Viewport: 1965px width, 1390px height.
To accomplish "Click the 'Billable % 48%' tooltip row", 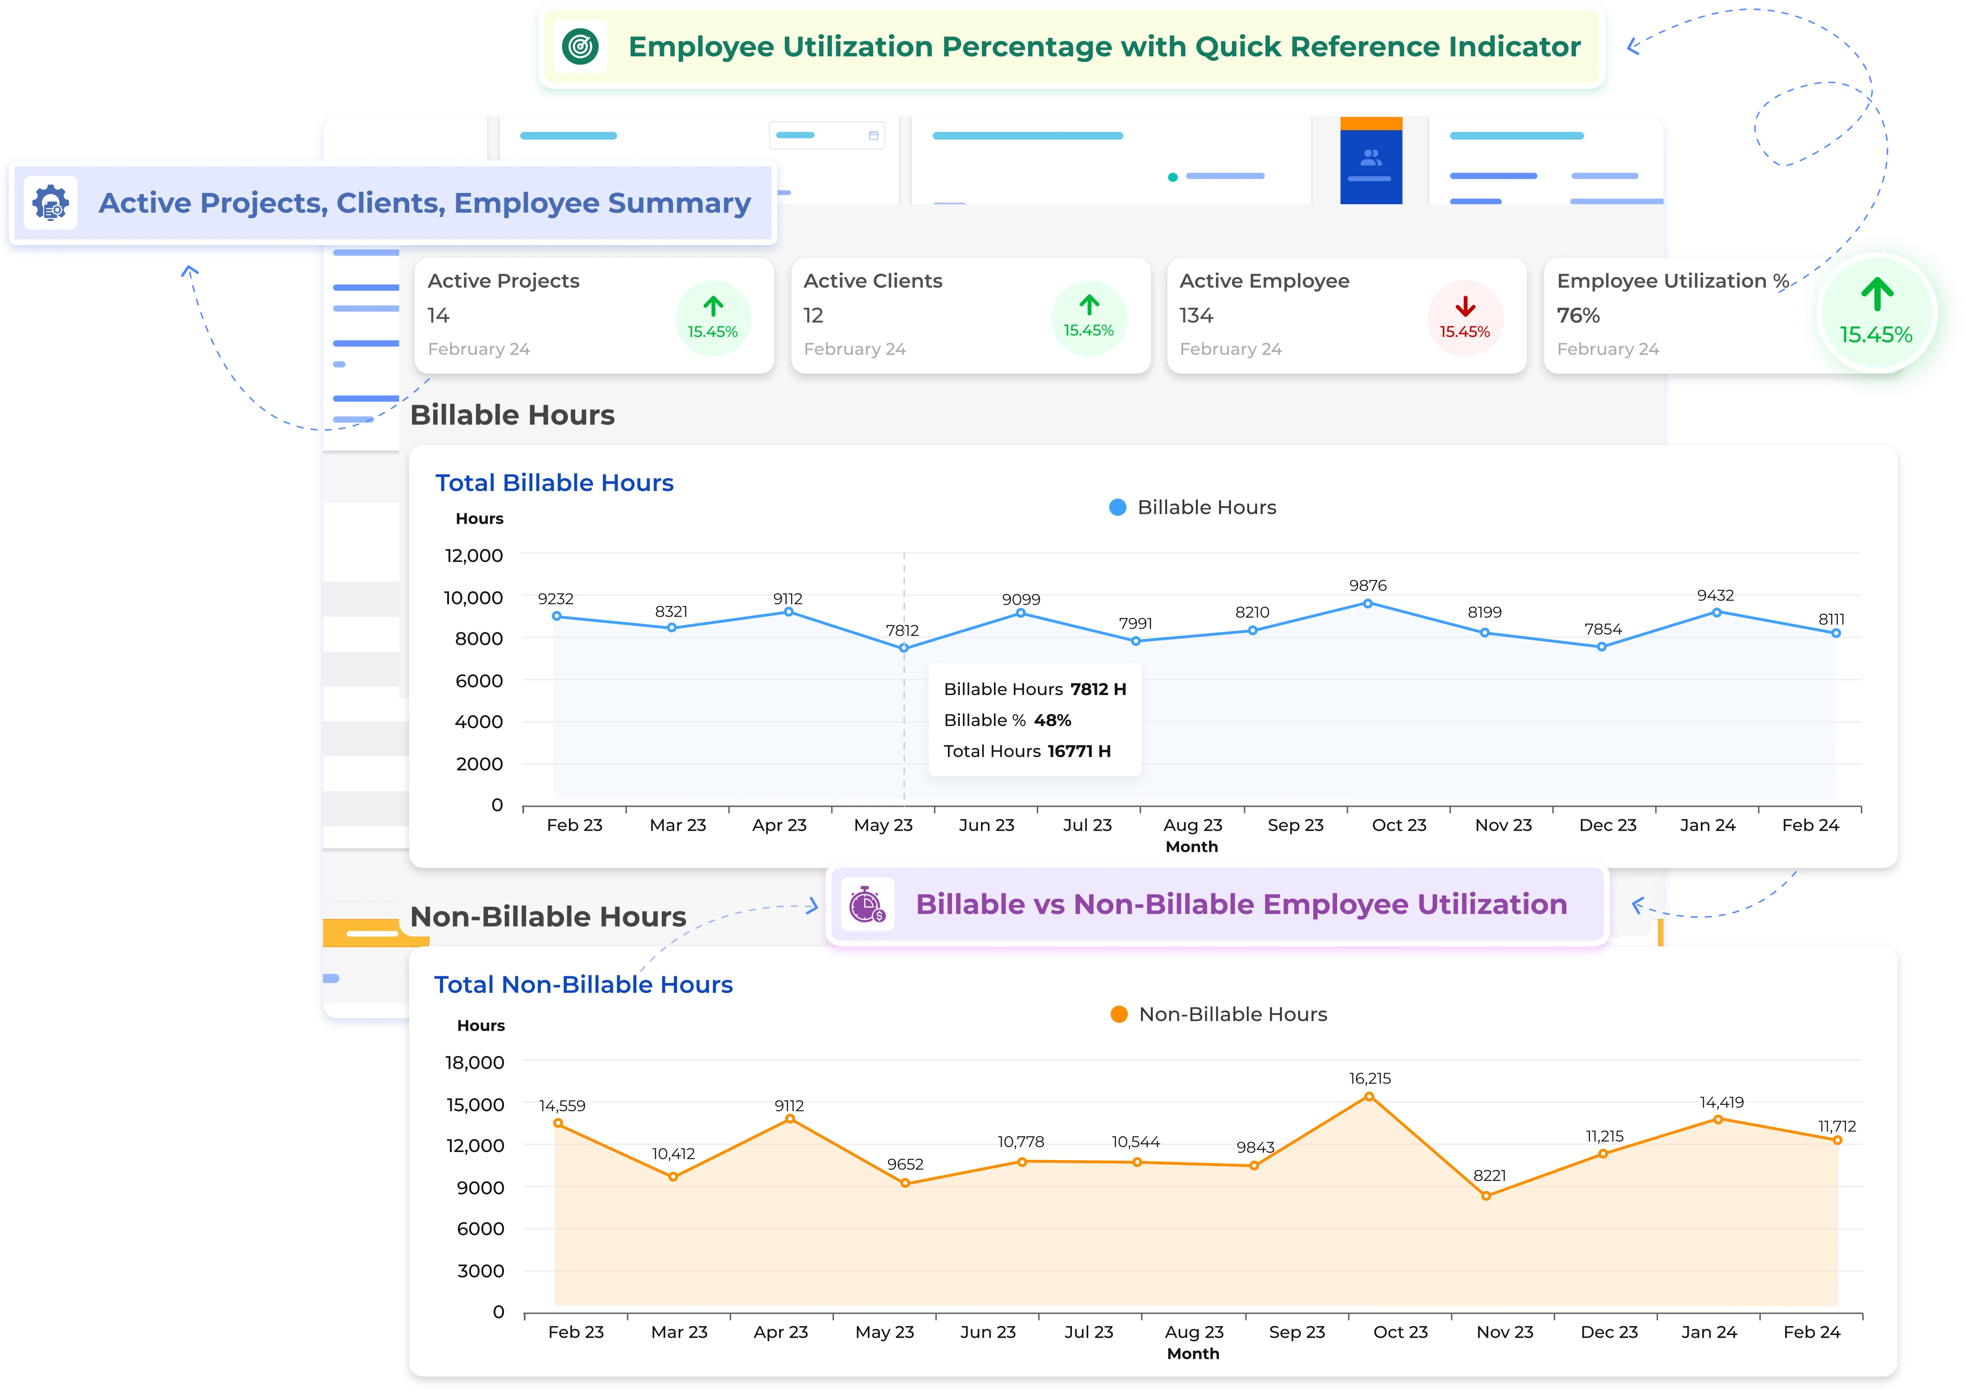I will (1008, 721).
